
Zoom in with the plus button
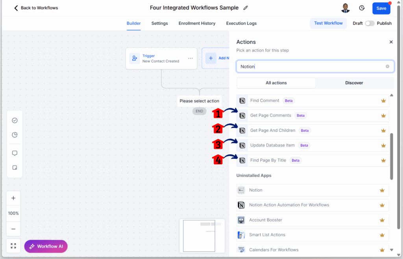pos(13,198)
